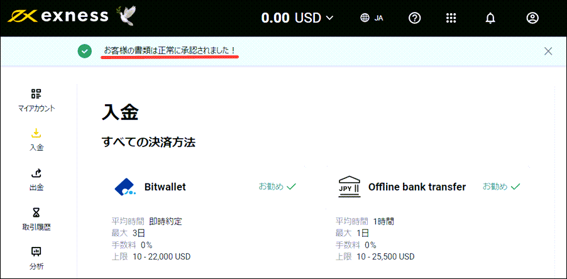
Task: Open 分析 in the sidebar
Action: pos(36,258)
